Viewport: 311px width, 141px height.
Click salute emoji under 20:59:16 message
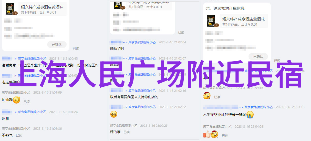207,96
